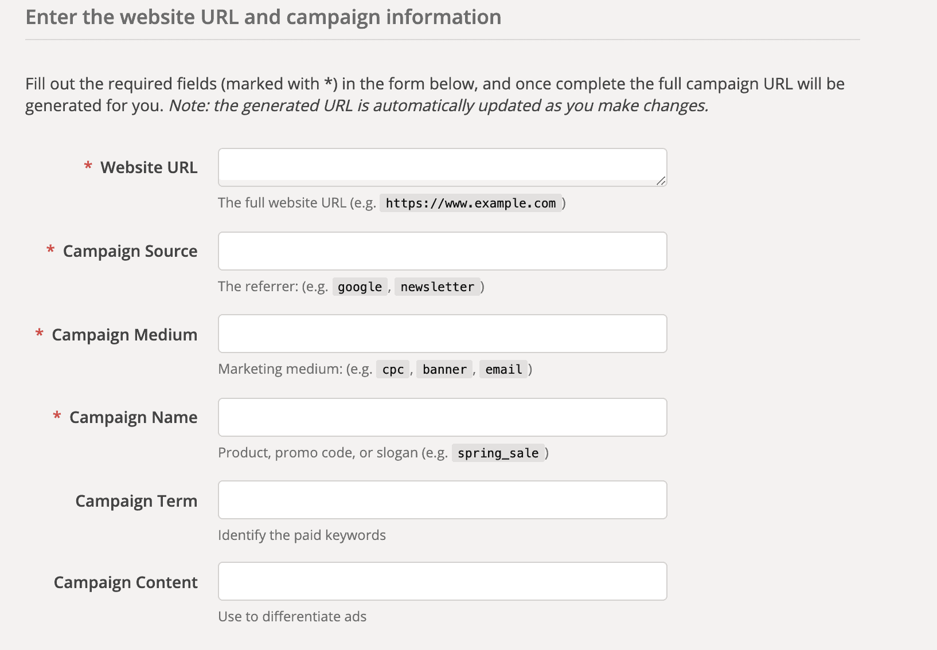Click the page heading about campaign information
The height and width of the screenshot is (650, 937).
tap(263, 17)
